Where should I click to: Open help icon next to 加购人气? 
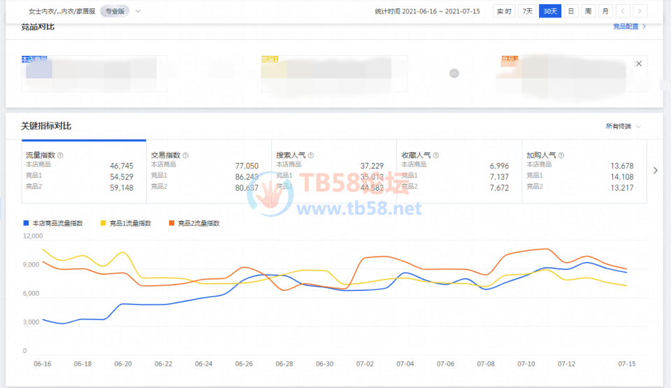561,155
